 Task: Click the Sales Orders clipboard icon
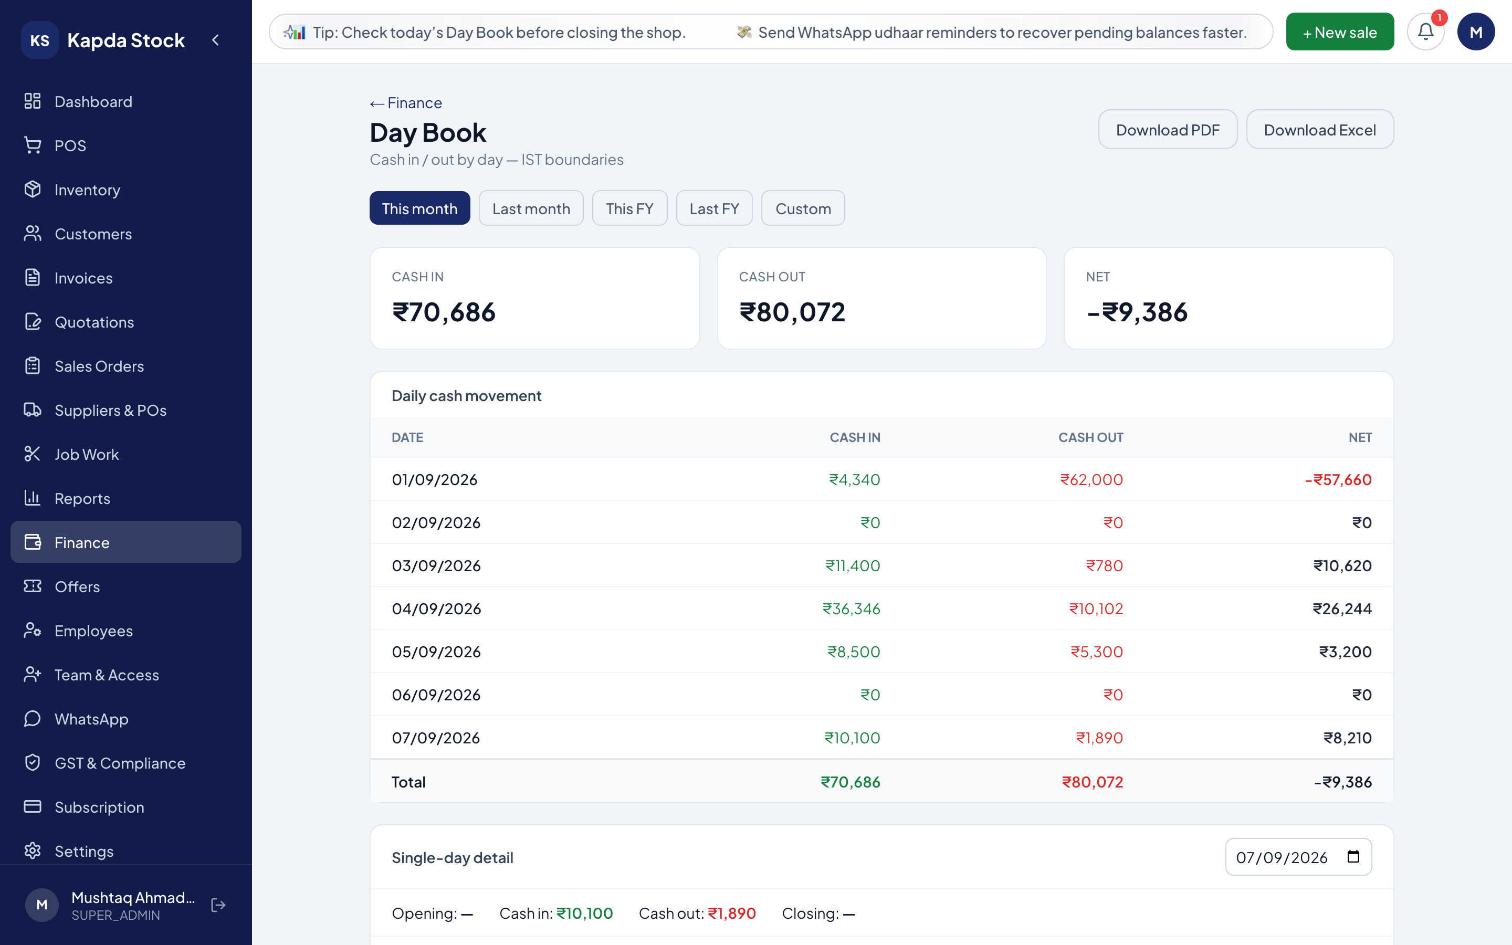coord(33,365)
